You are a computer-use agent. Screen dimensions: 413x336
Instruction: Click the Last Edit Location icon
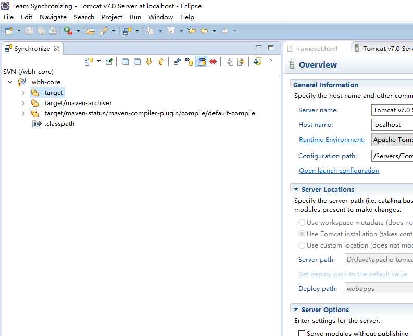point(192,31)
